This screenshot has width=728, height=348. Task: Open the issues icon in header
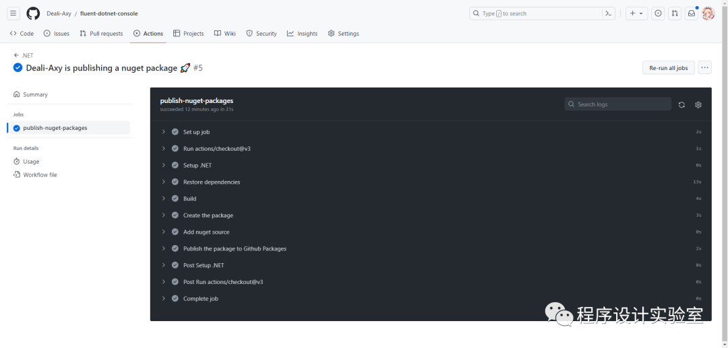click(658, 13)
